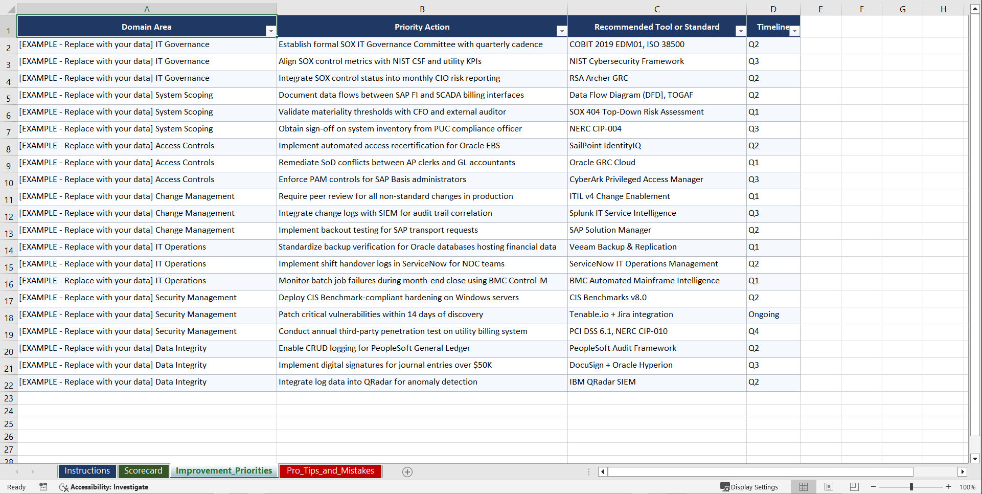The height and width of the screenshot is (494, 982).
Task: Click the zoom out minus button
Action: pyautogui.click(x=874, y=487)
